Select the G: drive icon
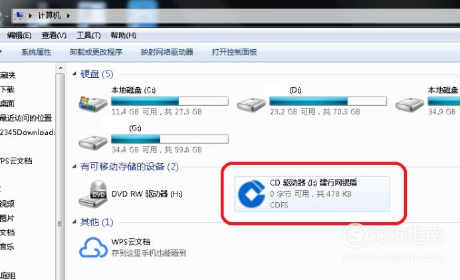The image size is (460, 280). point(93,142)
